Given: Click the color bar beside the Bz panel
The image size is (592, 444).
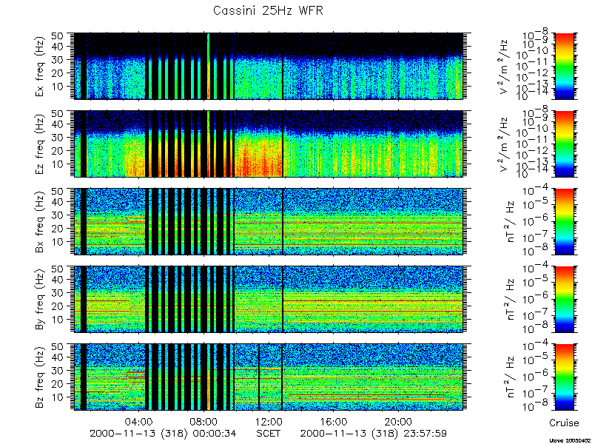Looking at the screenshot, I should [565, 377].
